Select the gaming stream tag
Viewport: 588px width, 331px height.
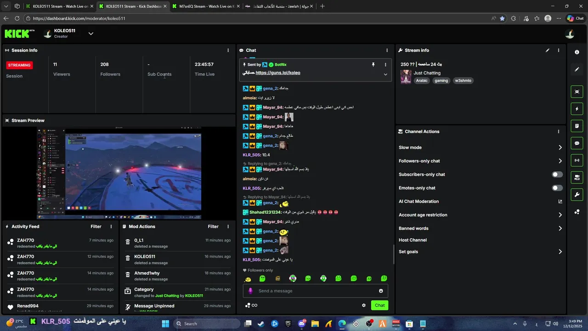pyautogui.click(x=441, y=80)
